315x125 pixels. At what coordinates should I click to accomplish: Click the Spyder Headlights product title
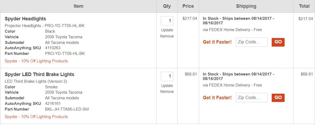click(x=25, y=19)
